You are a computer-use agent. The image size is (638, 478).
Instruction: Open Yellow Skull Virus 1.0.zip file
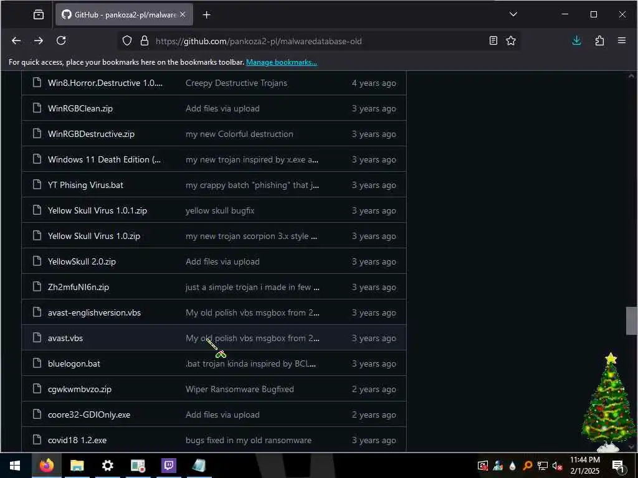tap(94, 236)
